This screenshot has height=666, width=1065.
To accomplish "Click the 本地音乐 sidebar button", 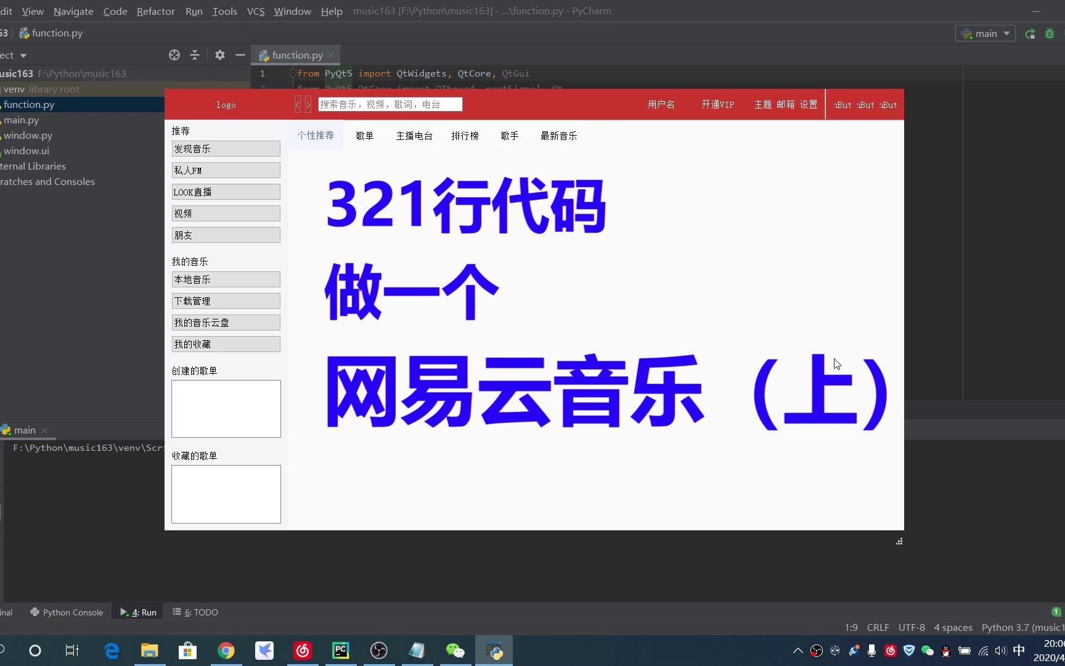I will tap(226, 279).
